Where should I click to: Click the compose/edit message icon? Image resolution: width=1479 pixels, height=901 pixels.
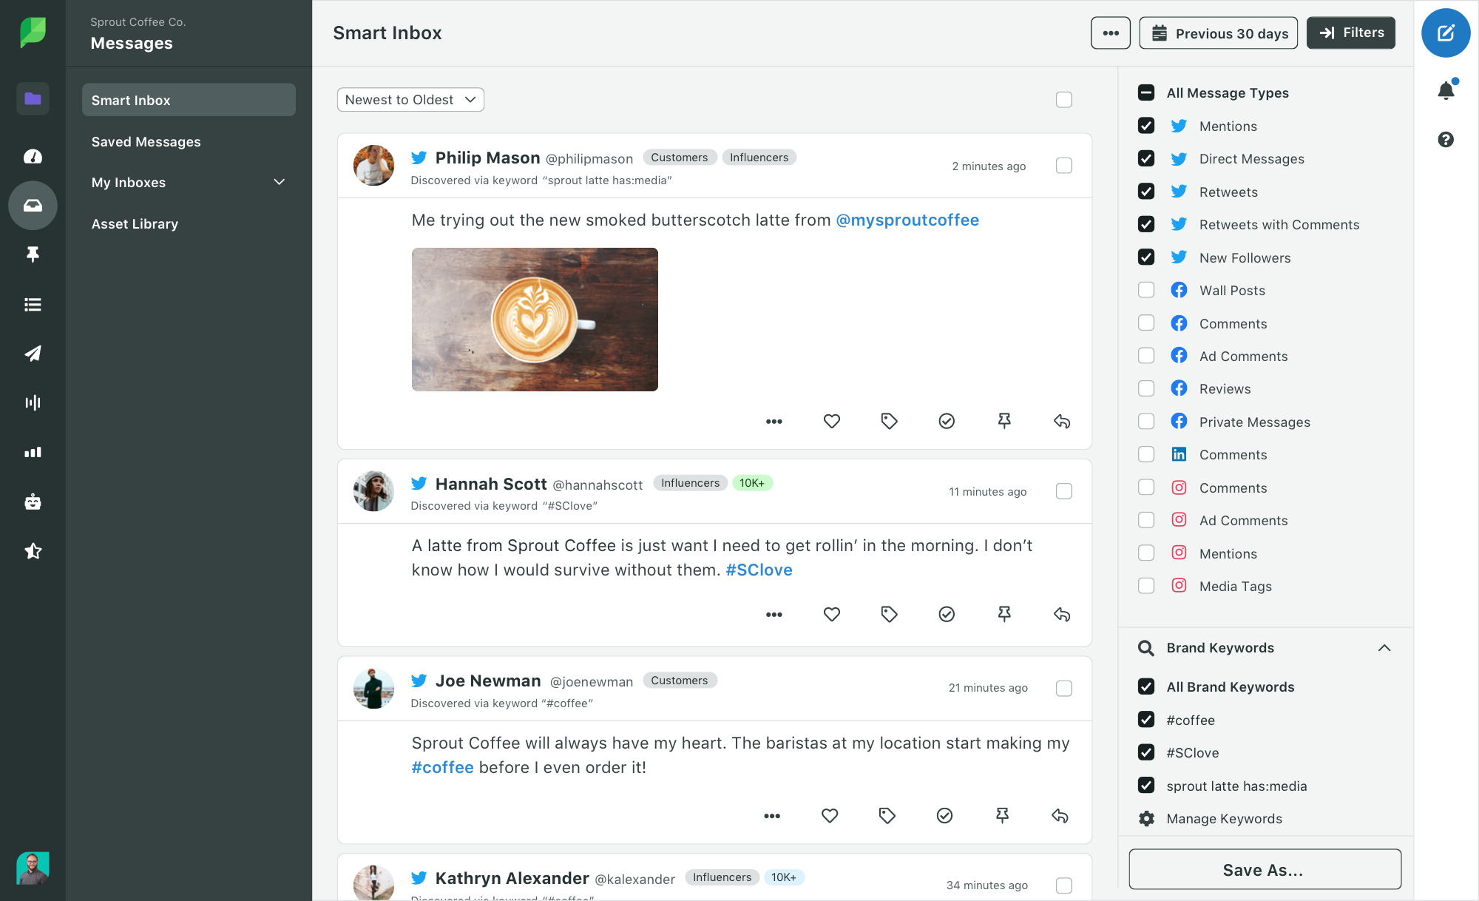click(x=1446, y=34)
